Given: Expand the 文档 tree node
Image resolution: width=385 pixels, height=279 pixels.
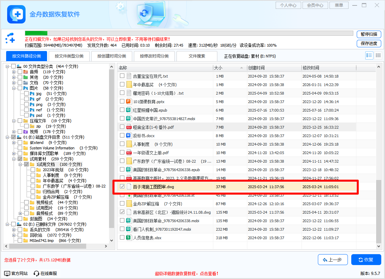Looking at the screenshot, I should click(14, 83).
